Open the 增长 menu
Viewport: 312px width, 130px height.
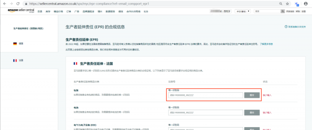[100, 12]
